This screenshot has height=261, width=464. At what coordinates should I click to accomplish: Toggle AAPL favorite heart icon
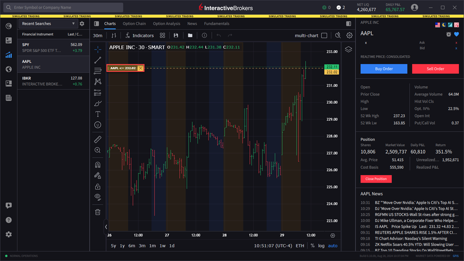(x=456, y=34)
